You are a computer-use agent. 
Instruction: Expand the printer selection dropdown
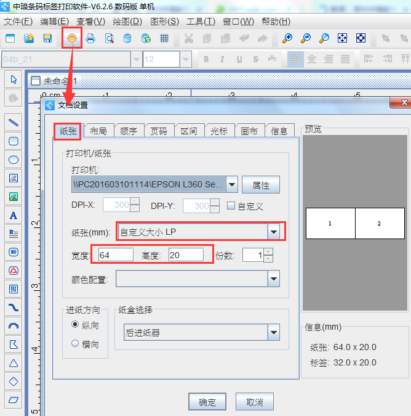(231, 184)
